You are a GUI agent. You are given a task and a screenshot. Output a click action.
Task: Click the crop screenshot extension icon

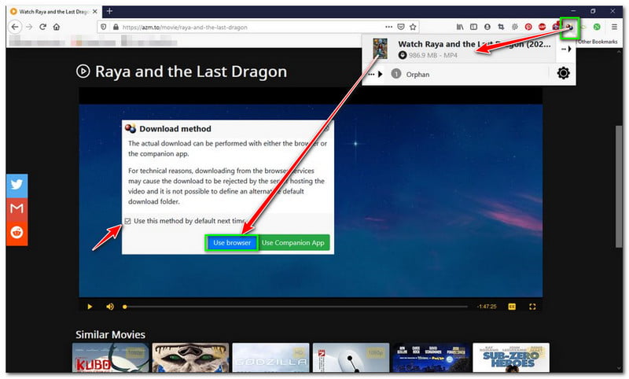501,27
